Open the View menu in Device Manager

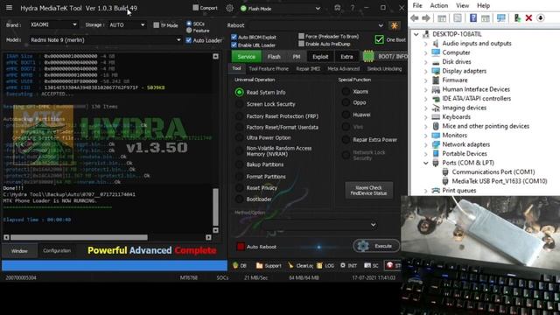(462, 5)
